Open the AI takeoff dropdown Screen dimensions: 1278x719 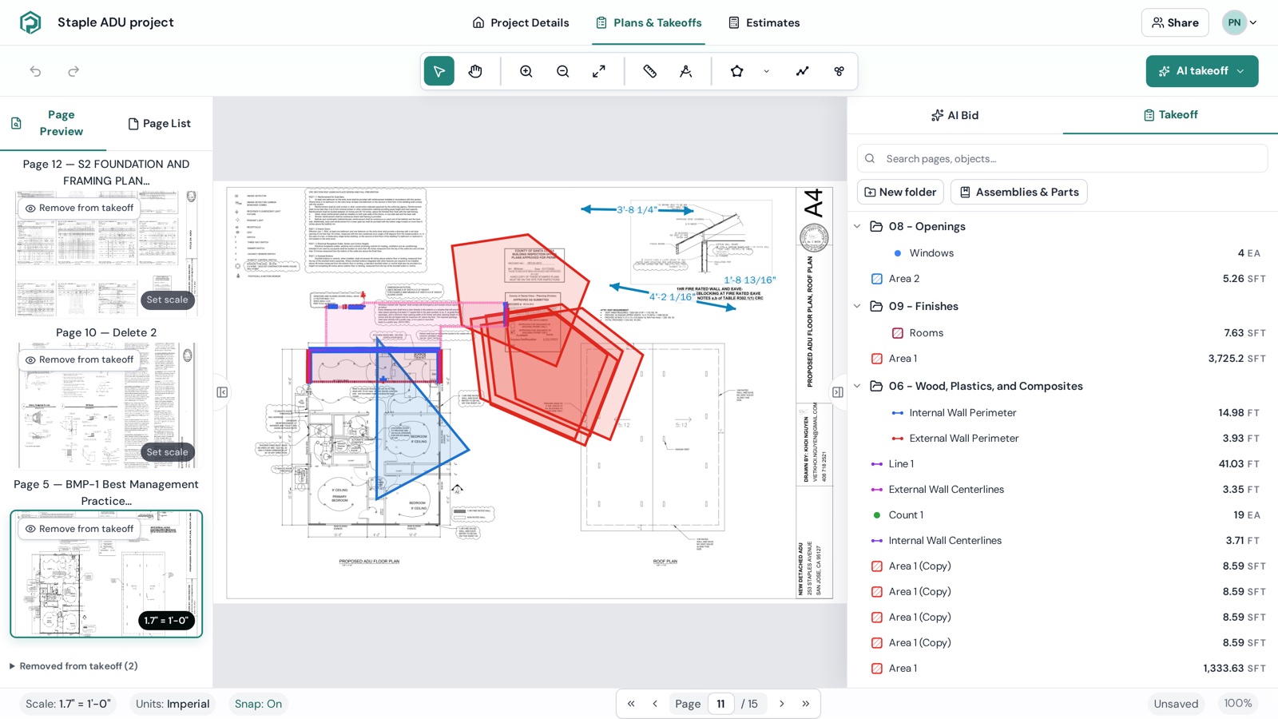pyautogui.click(x=1202, y=71)
